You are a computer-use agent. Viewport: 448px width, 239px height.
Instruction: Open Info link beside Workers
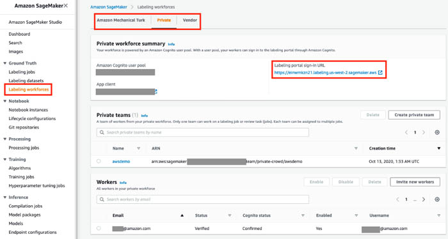pos(123,183)
